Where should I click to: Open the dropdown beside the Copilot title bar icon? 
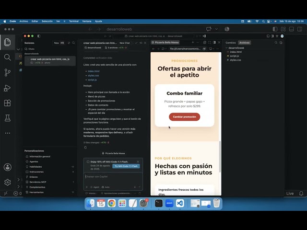click(216, 29)
